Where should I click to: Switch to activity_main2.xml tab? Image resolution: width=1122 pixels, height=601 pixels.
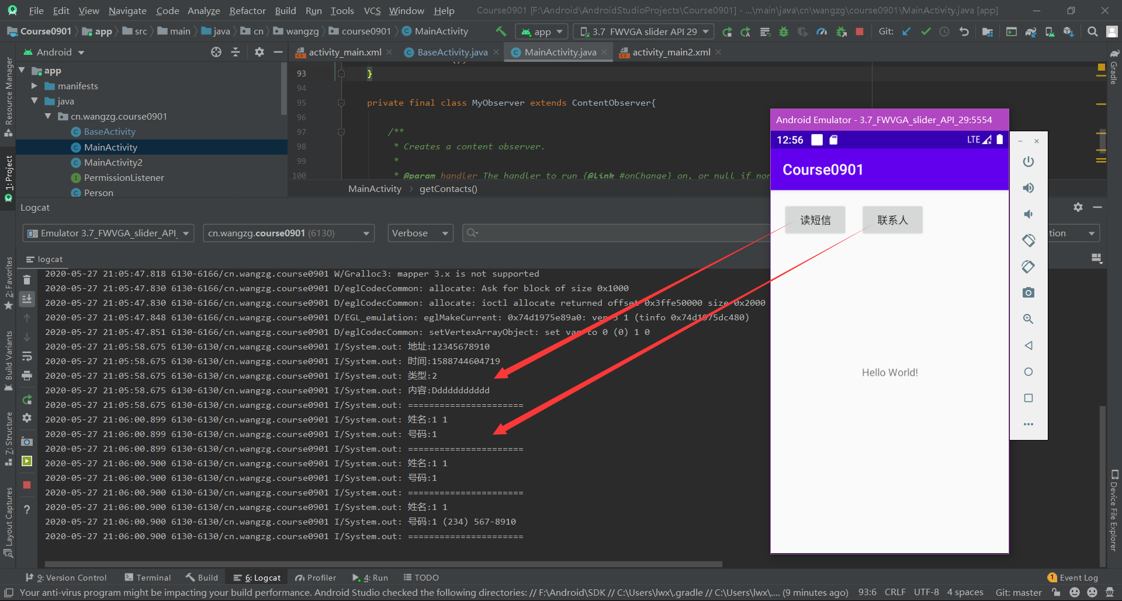(x=671, y=52)
